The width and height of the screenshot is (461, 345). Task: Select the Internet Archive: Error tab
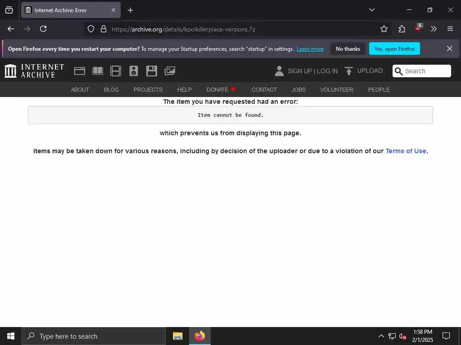(71, 10)
